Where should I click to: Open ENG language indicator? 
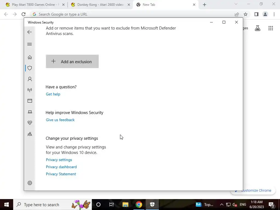pos(243,205)
